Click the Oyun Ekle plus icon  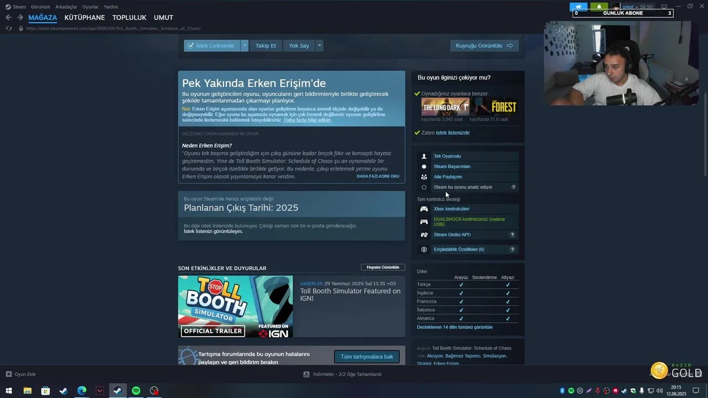(9, 374)
